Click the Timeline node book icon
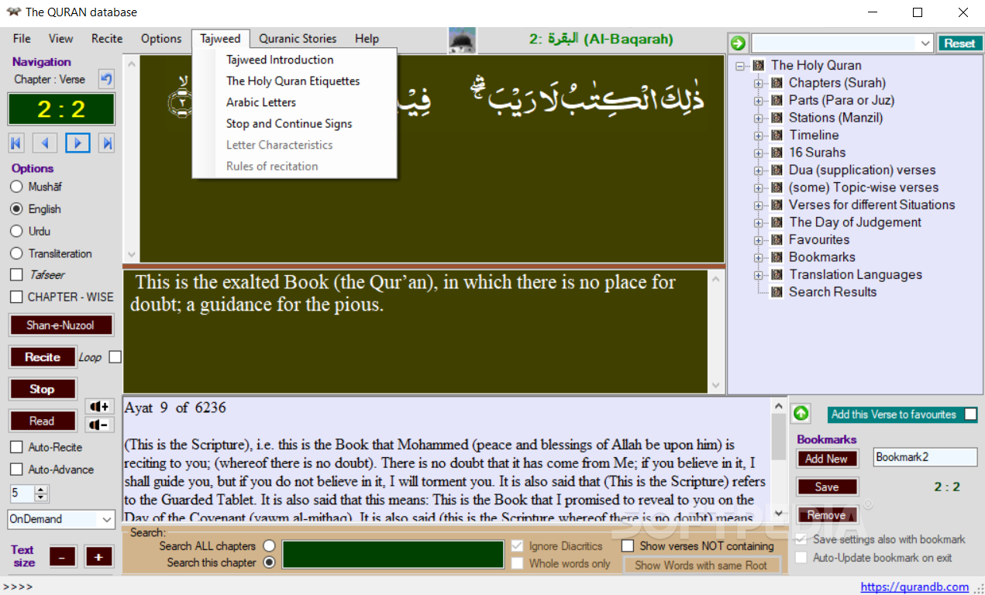Screen dimensions: 985x595 point(777,135)
